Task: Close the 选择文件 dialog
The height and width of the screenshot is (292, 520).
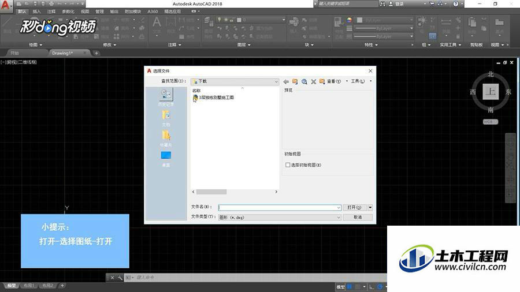Action: [370, 71]
